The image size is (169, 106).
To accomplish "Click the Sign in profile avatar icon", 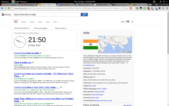I will point(128,22).
